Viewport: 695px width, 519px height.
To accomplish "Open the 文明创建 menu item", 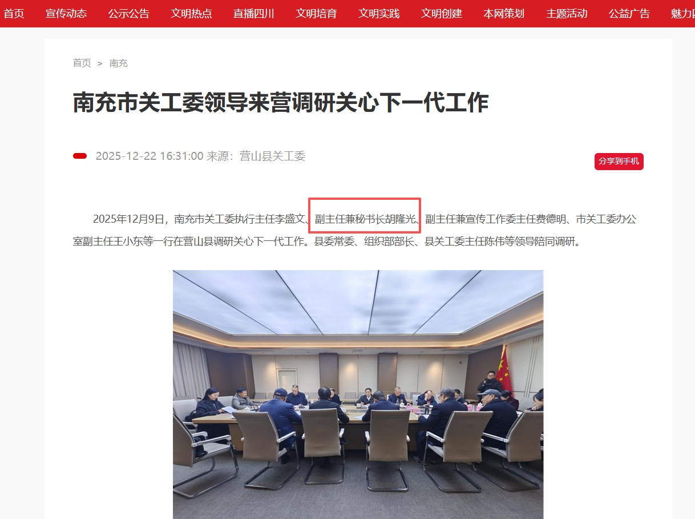I will tap(442, 13).
